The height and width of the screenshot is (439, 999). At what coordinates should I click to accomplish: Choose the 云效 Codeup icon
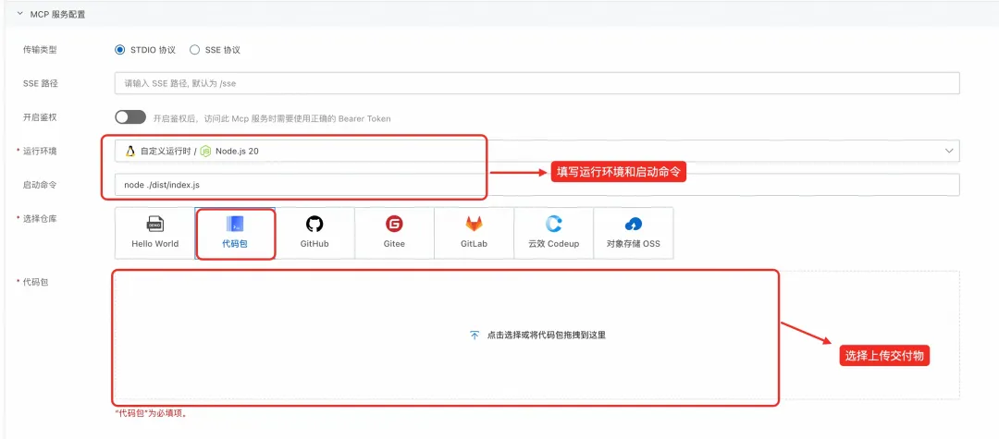pos(553,224)
